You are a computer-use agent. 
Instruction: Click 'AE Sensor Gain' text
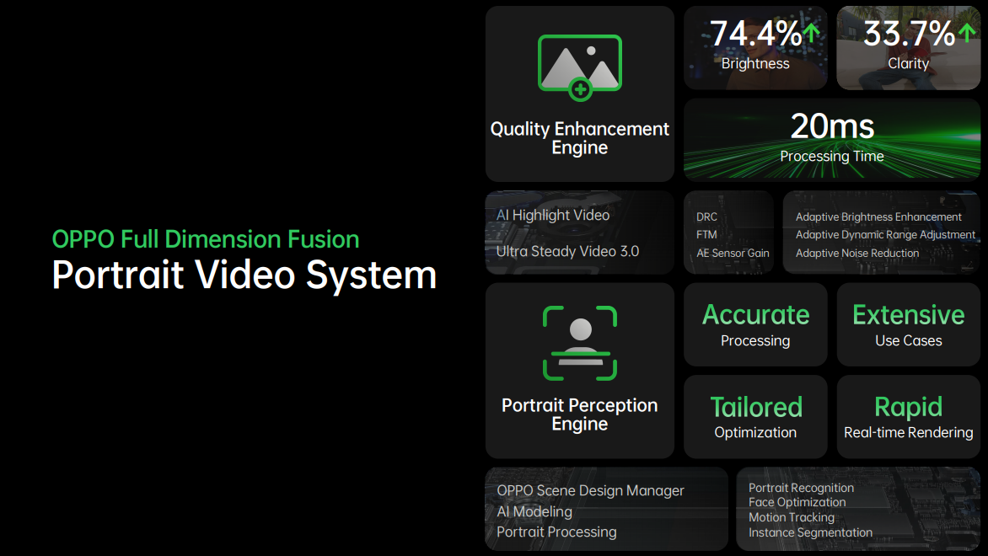pyautogui.click(x=733, y=253)
